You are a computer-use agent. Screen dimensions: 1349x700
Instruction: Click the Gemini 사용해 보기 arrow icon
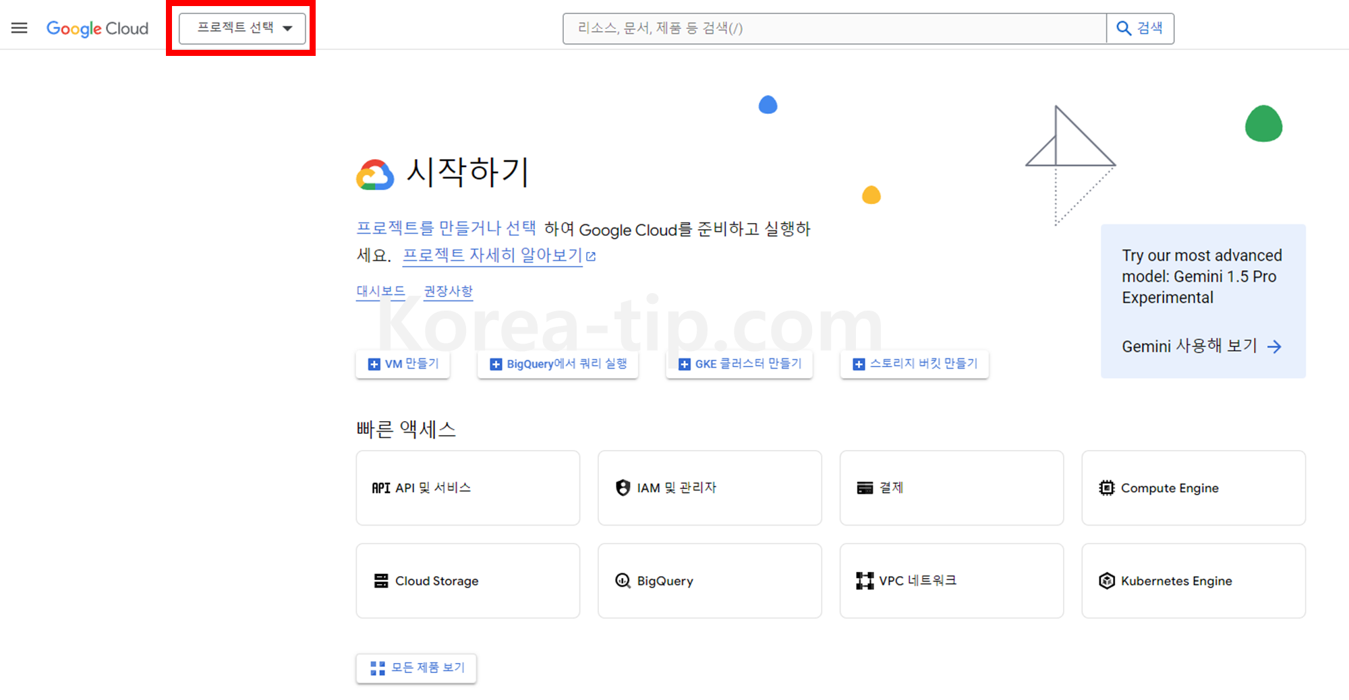(x=1274, y=347)
